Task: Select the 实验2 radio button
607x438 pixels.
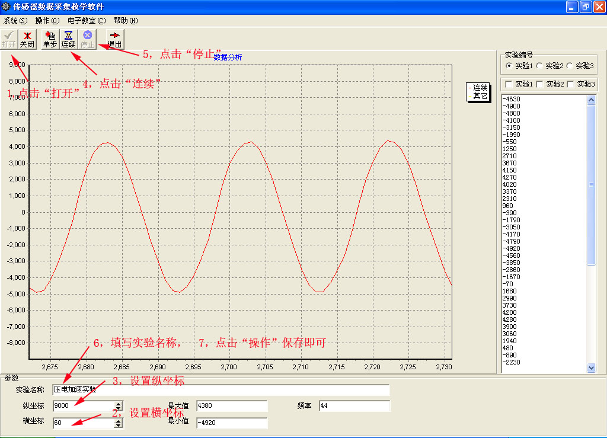Action: tap(539, 66)
